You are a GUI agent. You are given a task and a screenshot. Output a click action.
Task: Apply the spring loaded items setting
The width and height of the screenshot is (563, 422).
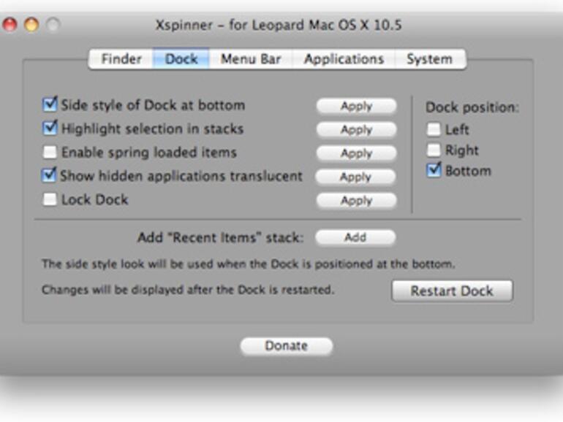(356, 153)
